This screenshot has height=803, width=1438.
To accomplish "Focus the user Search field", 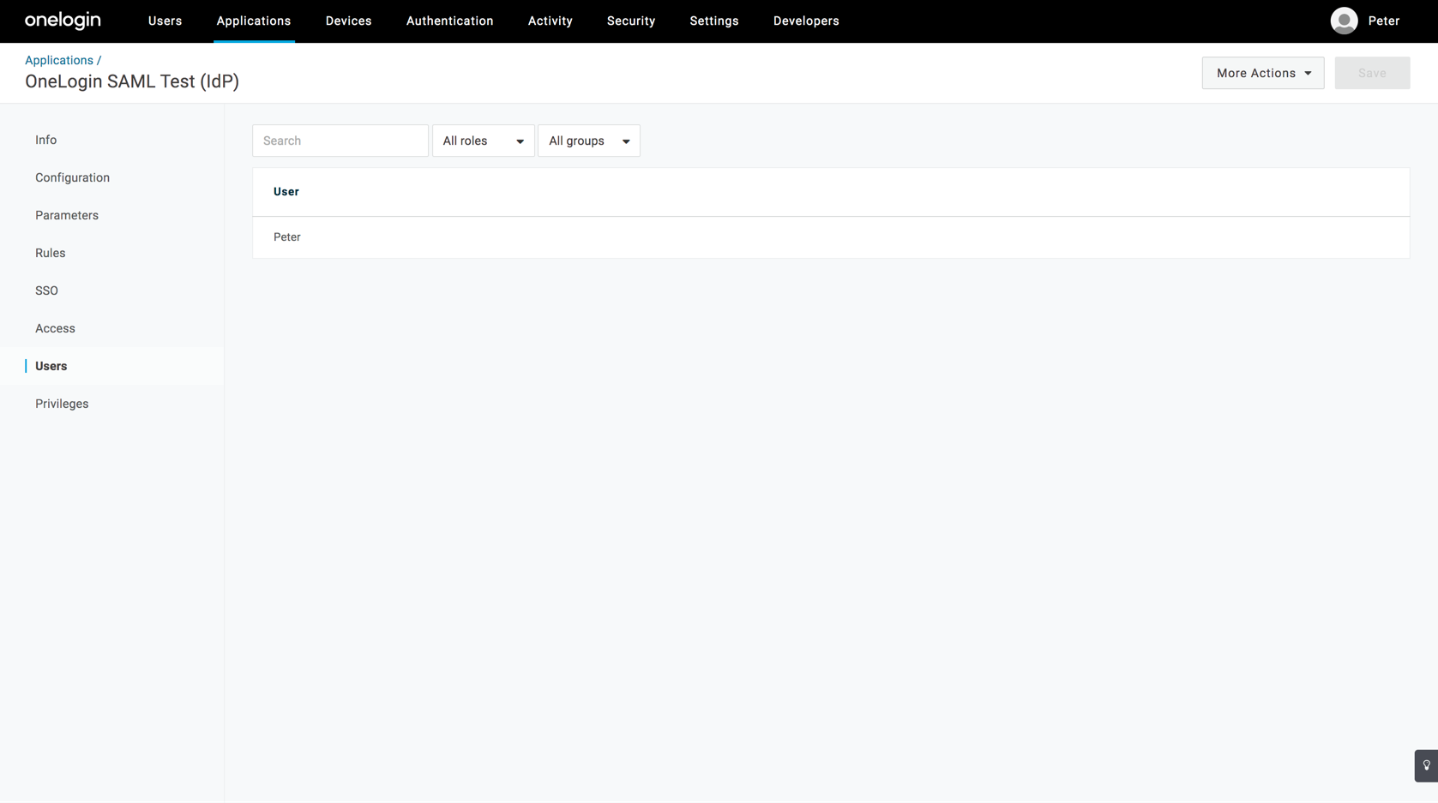I will [x=340, y=141].
